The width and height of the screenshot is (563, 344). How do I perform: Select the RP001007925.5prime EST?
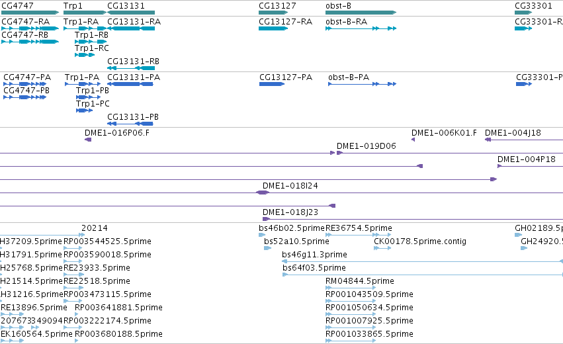pos(351,327)
